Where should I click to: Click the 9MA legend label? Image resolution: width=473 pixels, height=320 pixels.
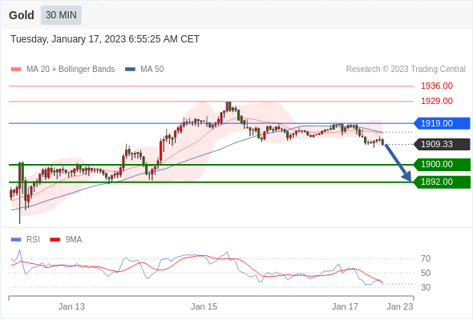click(74, 240)
